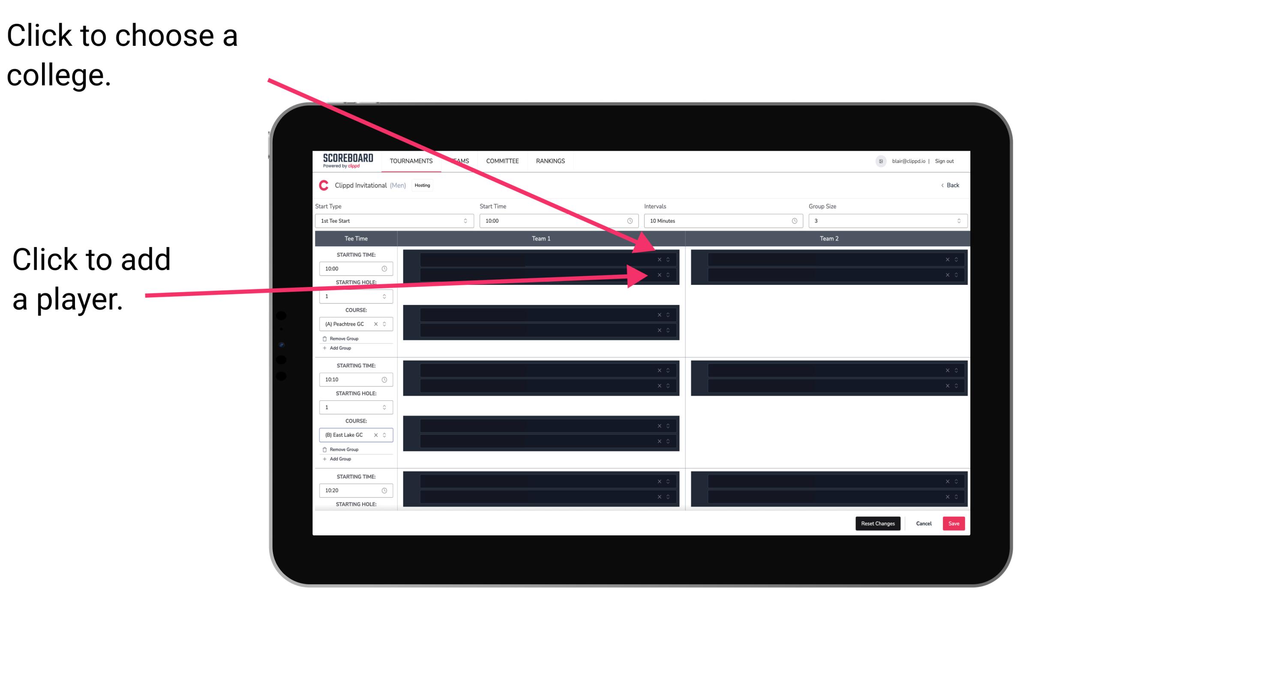1278x687 pixels.
Task: Toggle the starting hole stepper for 10:00 group
Action: pyautogui.click(x=385, y=296)
